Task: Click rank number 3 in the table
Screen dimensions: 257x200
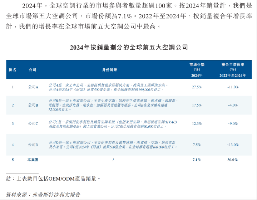Action: point(13,123)
